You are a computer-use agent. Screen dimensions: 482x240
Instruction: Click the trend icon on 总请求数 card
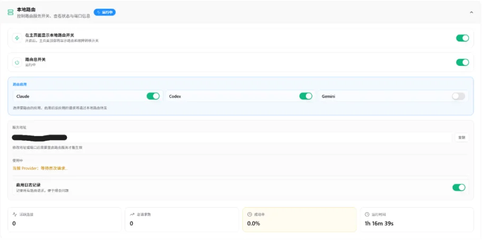132,215
